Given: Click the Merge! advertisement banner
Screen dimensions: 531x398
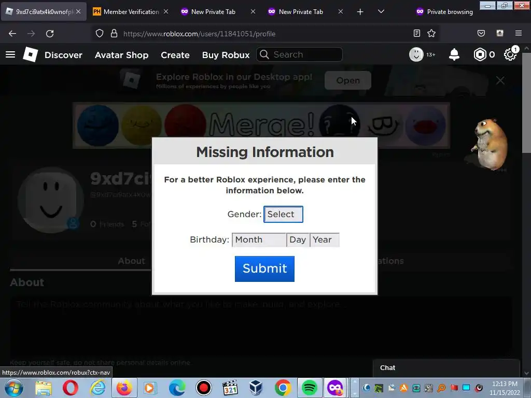Looking at the screenshot, I should [x=261, y=125].
